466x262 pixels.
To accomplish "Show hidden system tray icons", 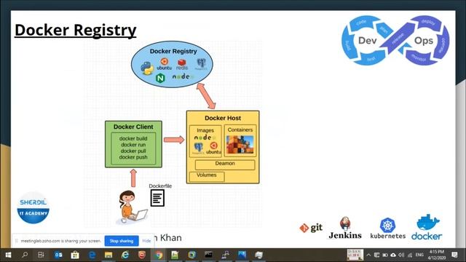I will click(369, 255).
